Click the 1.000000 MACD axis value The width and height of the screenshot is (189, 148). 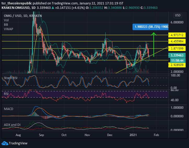click(x=177, y=108)
